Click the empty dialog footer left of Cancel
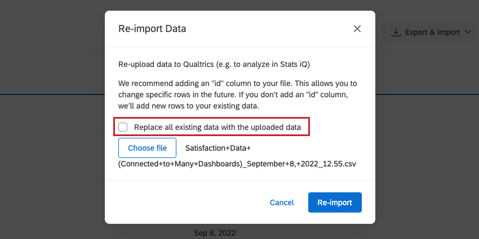 tap(180, 202)
